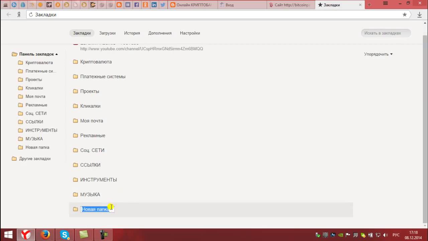
Task: Select ССЫЛКИ in sidebar tree
Action: [x=34, y=122]
